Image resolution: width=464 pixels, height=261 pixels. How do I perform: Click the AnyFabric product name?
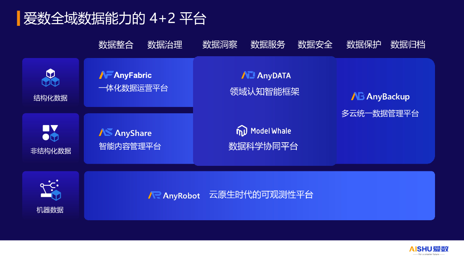pos(133,75)
